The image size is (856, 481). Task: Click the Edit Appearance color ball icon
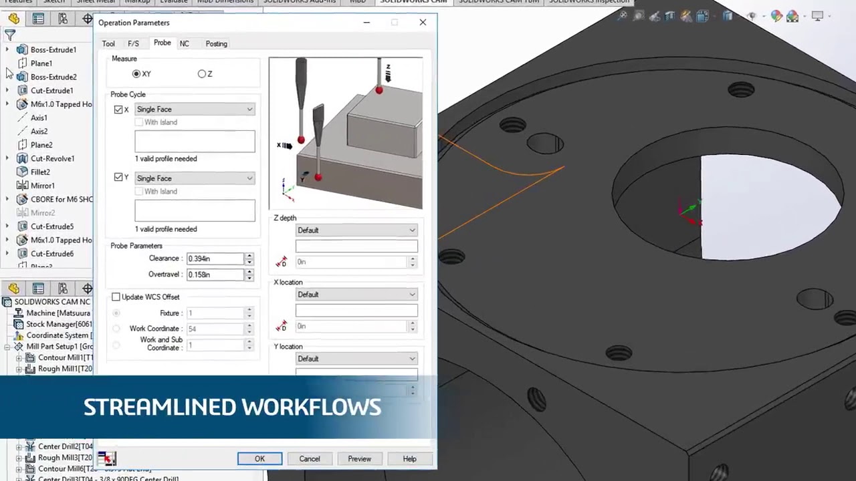click(776, 16)
